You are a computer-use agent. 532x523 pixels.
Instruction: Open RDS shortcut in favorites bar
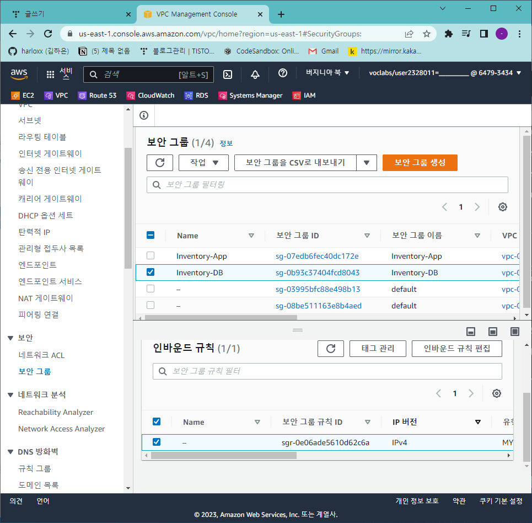click(196, 95)
